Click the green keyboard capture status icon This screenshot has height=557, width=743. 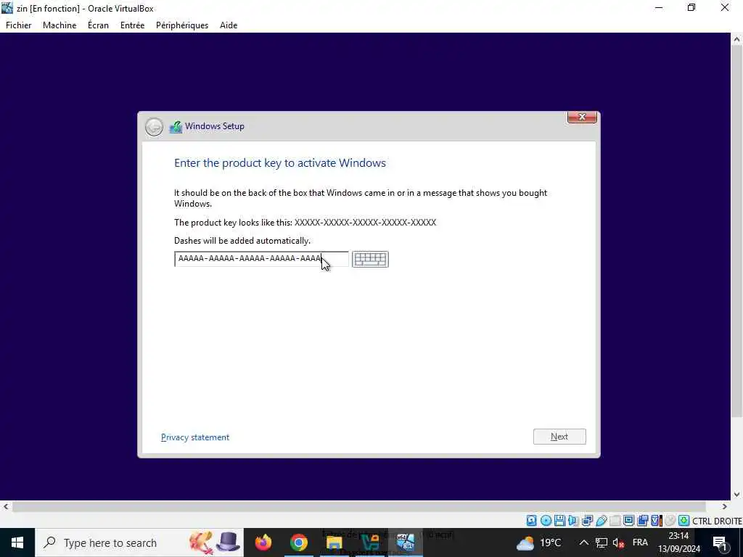(x=684, y=521)
